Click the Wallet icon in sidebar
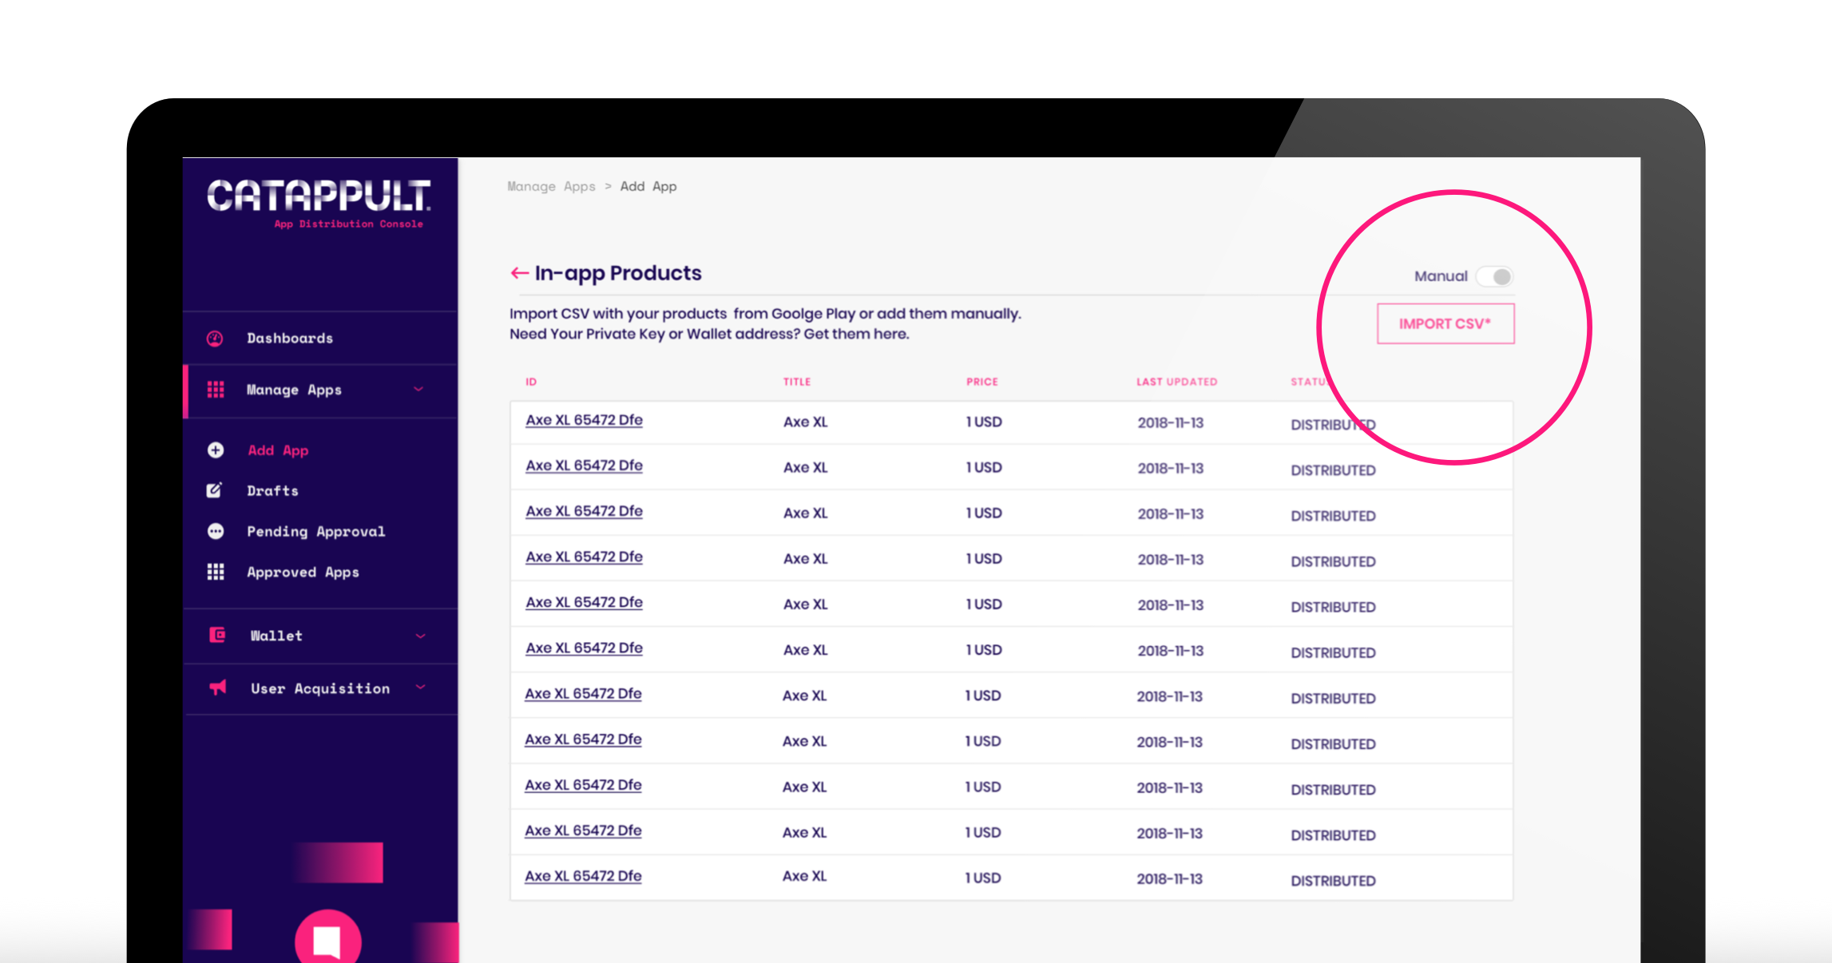 [217, 635]
